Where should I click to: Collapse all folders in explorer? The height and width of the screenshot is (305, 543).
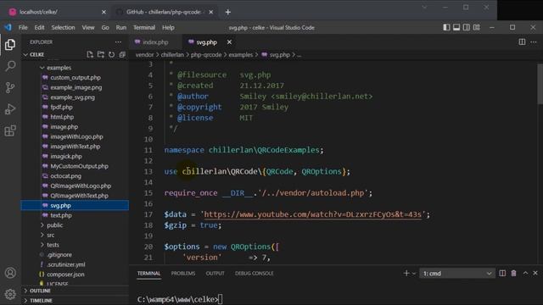[122, 54]
